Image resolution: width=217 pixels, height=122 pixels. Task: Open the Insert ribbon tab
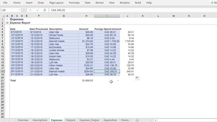29,3
